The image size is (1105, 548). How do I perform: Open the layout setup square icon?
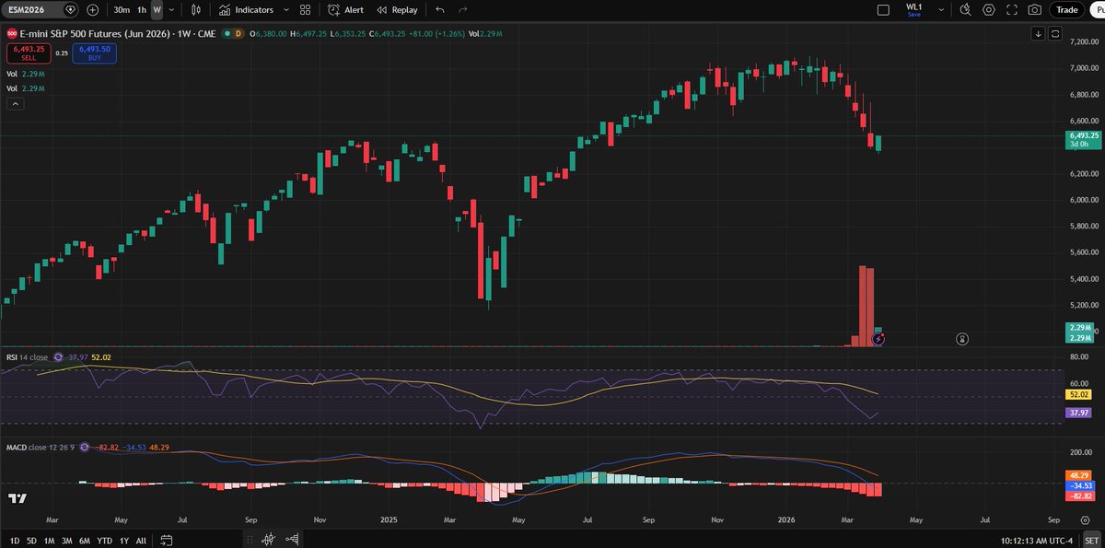coord(883,9)
